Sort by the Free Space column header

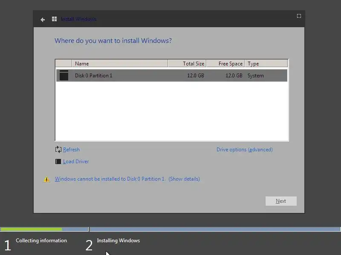pos(225,63)
